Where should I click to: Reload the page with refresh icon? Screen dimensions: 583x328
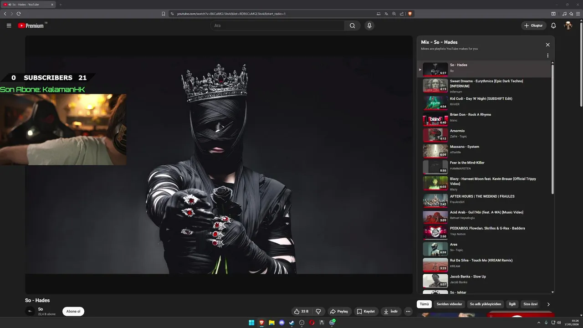(19, 14)
